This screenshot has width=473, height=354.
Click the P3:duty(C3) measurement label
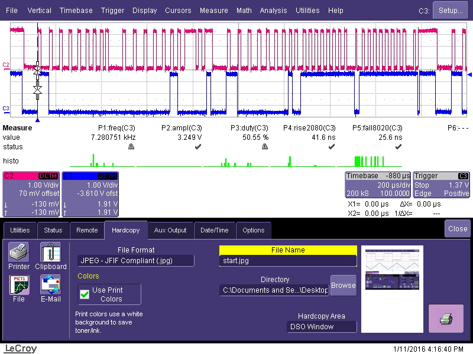coord(250,128)
